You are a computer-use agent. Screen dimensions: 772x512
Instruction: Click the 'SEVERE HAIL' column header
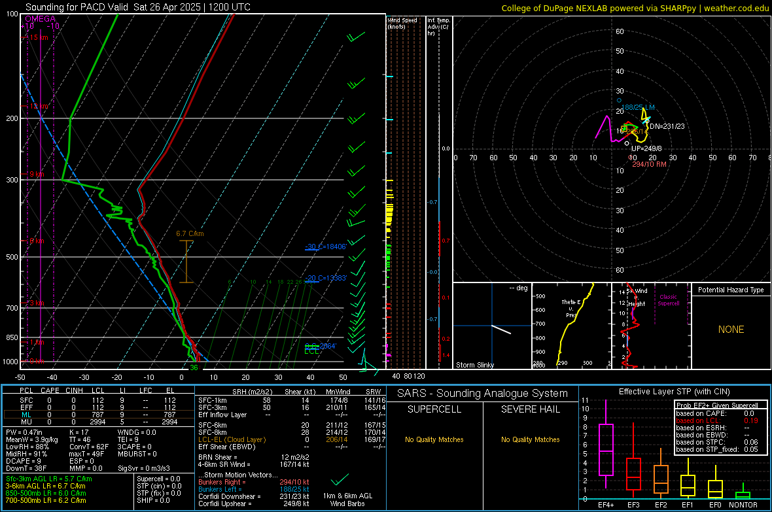pos(530,409)
